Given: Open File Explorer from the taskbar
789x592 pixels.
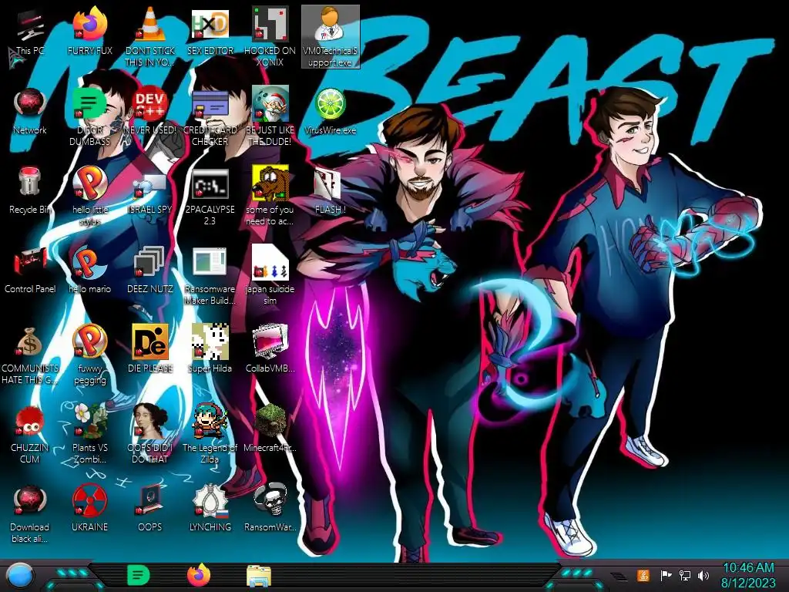Looking at the screenshot, I should point(259,576).
